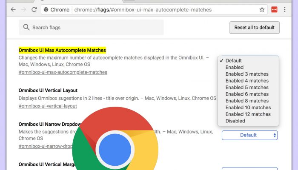Click the Chrome site info icon in address bar
The image size is (298, 170).
click(x=46, y=9)
